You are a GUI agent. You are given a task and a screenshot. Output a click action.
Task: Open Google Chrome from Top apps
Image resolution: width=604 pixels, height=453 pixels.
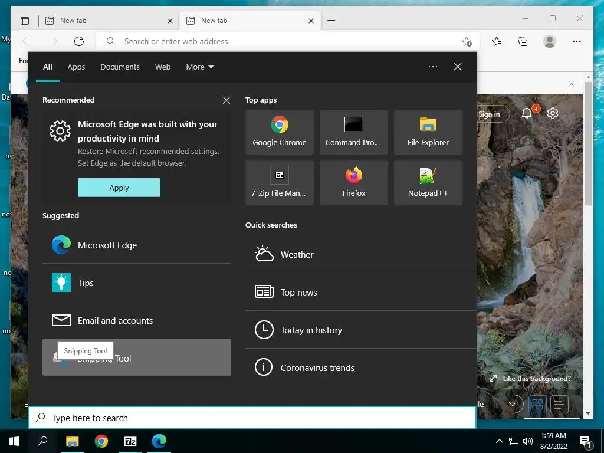(x=279, y=132)
